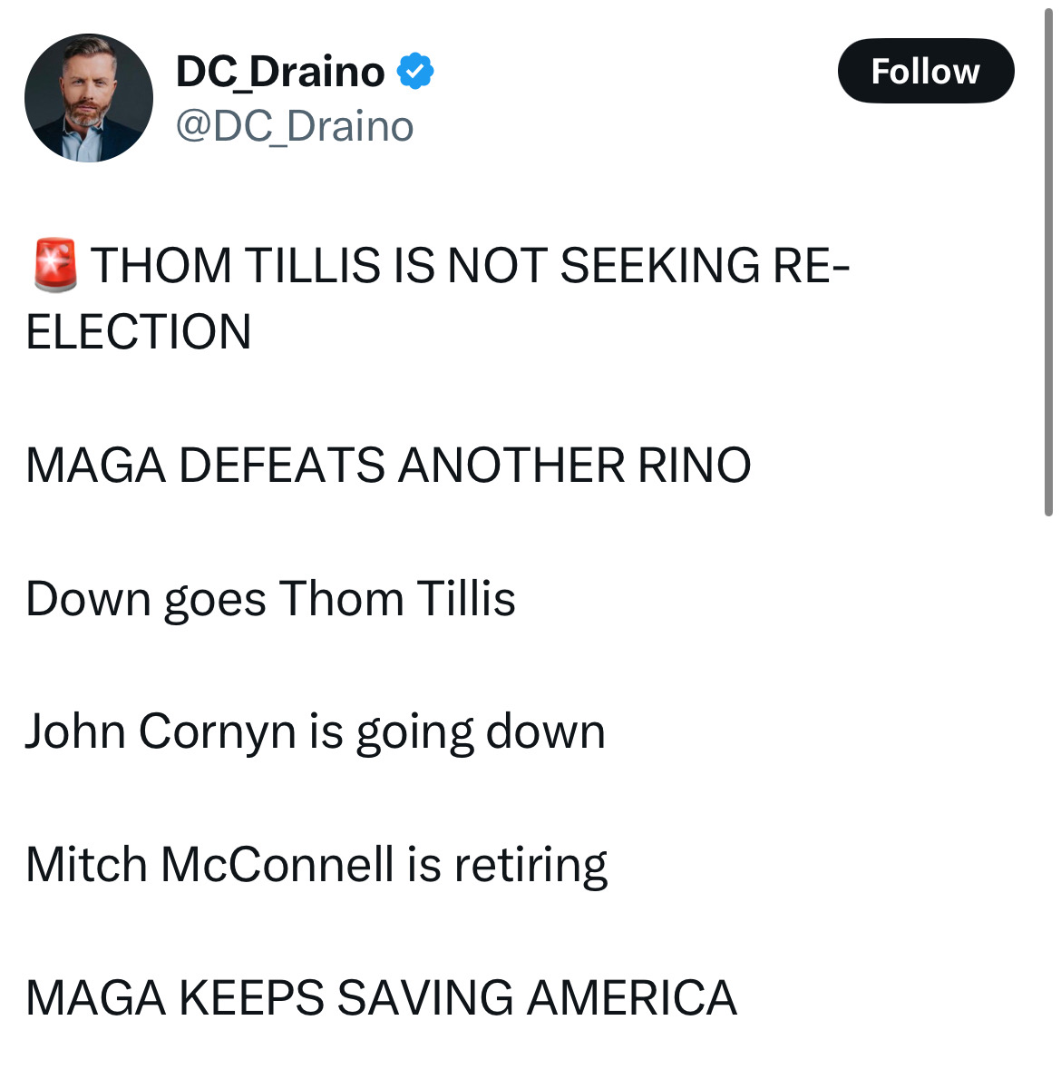The height and width of the screenshot is (1089, 1061).
Task: Follow the DC_Draino account
Action: tap(925, 71)
